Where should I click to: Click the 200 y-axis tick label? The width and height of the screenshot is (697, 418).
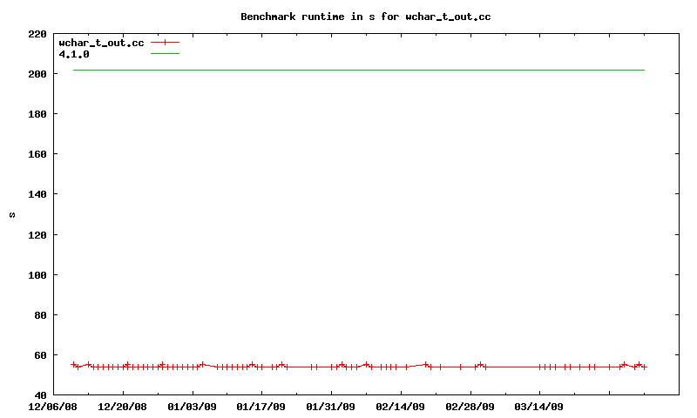[x=37, y=74]
